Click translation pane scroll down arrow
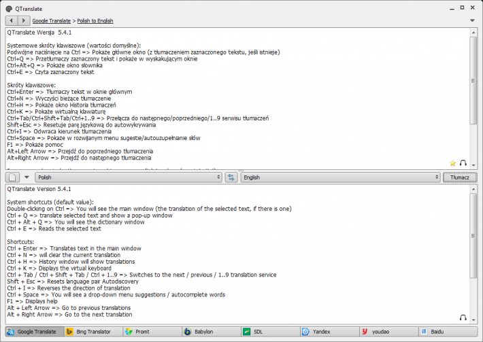Image resolution: width=483 pixels, height=342 pixels. [x=473, y=320]
